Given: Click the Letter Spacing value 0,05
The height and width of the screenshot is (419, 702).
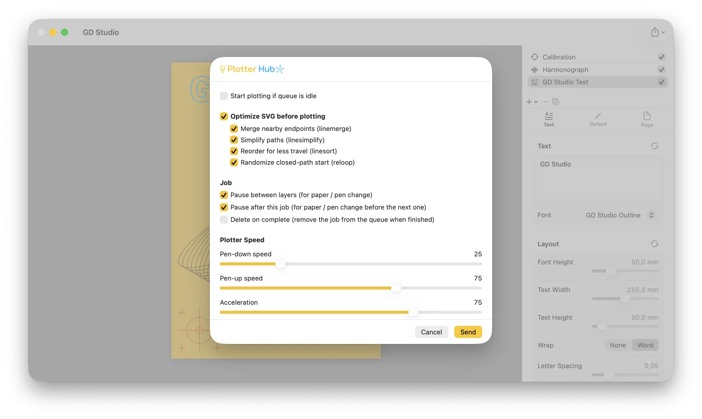Looking at the screenshot, I should coord(652,366).
